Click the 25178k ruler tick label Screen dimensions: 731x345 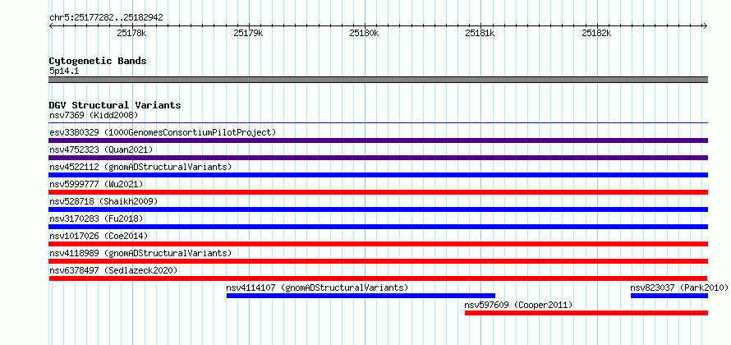coord(132,33)
